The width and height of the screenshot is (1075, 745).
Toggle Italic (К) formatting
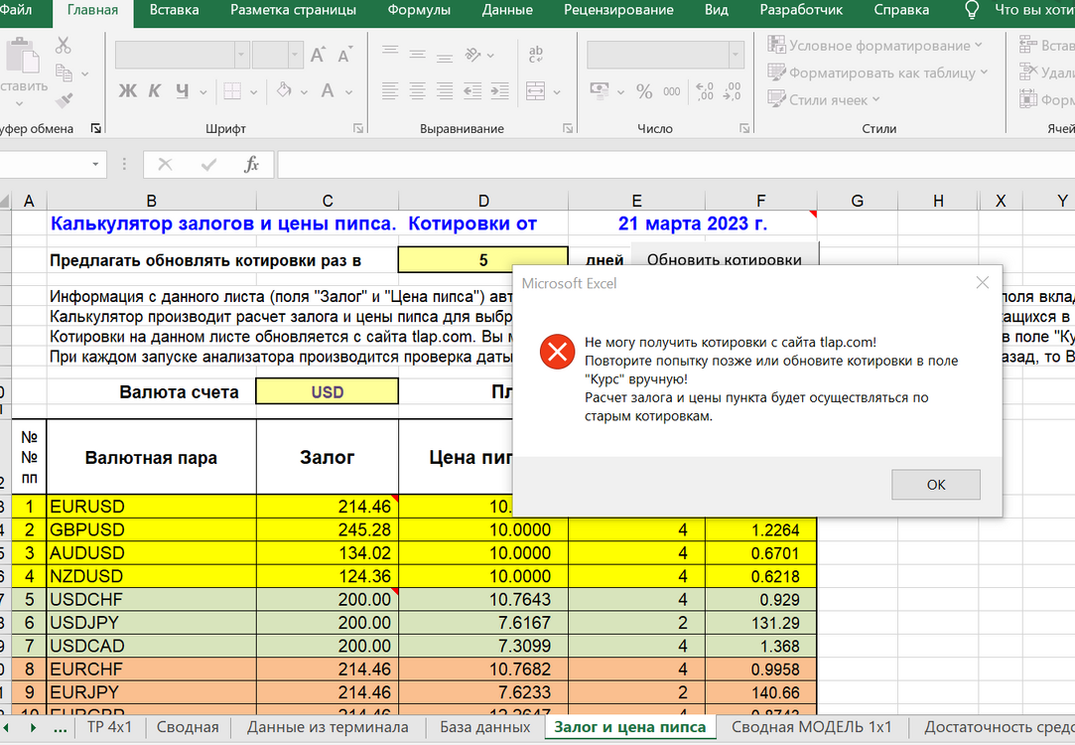[x=154, y=90]
